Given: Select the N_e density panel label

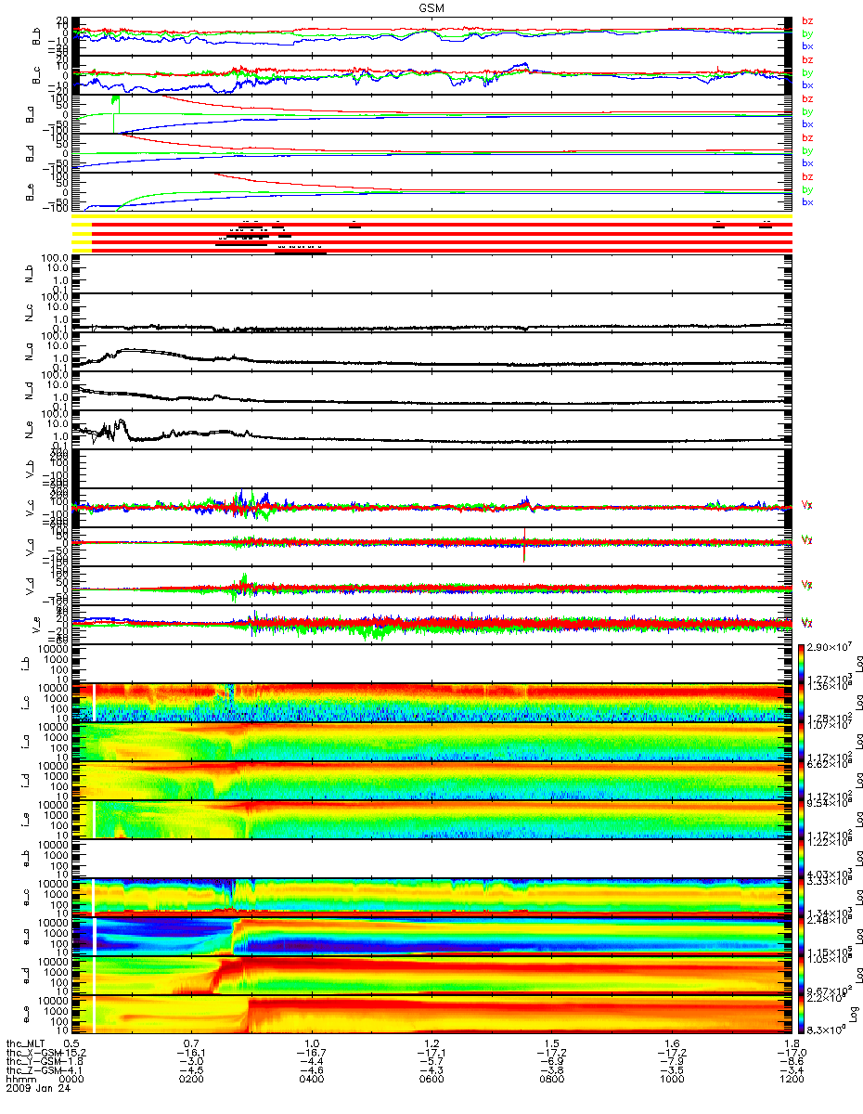Looking at the screenshot, I should (28, 431).
